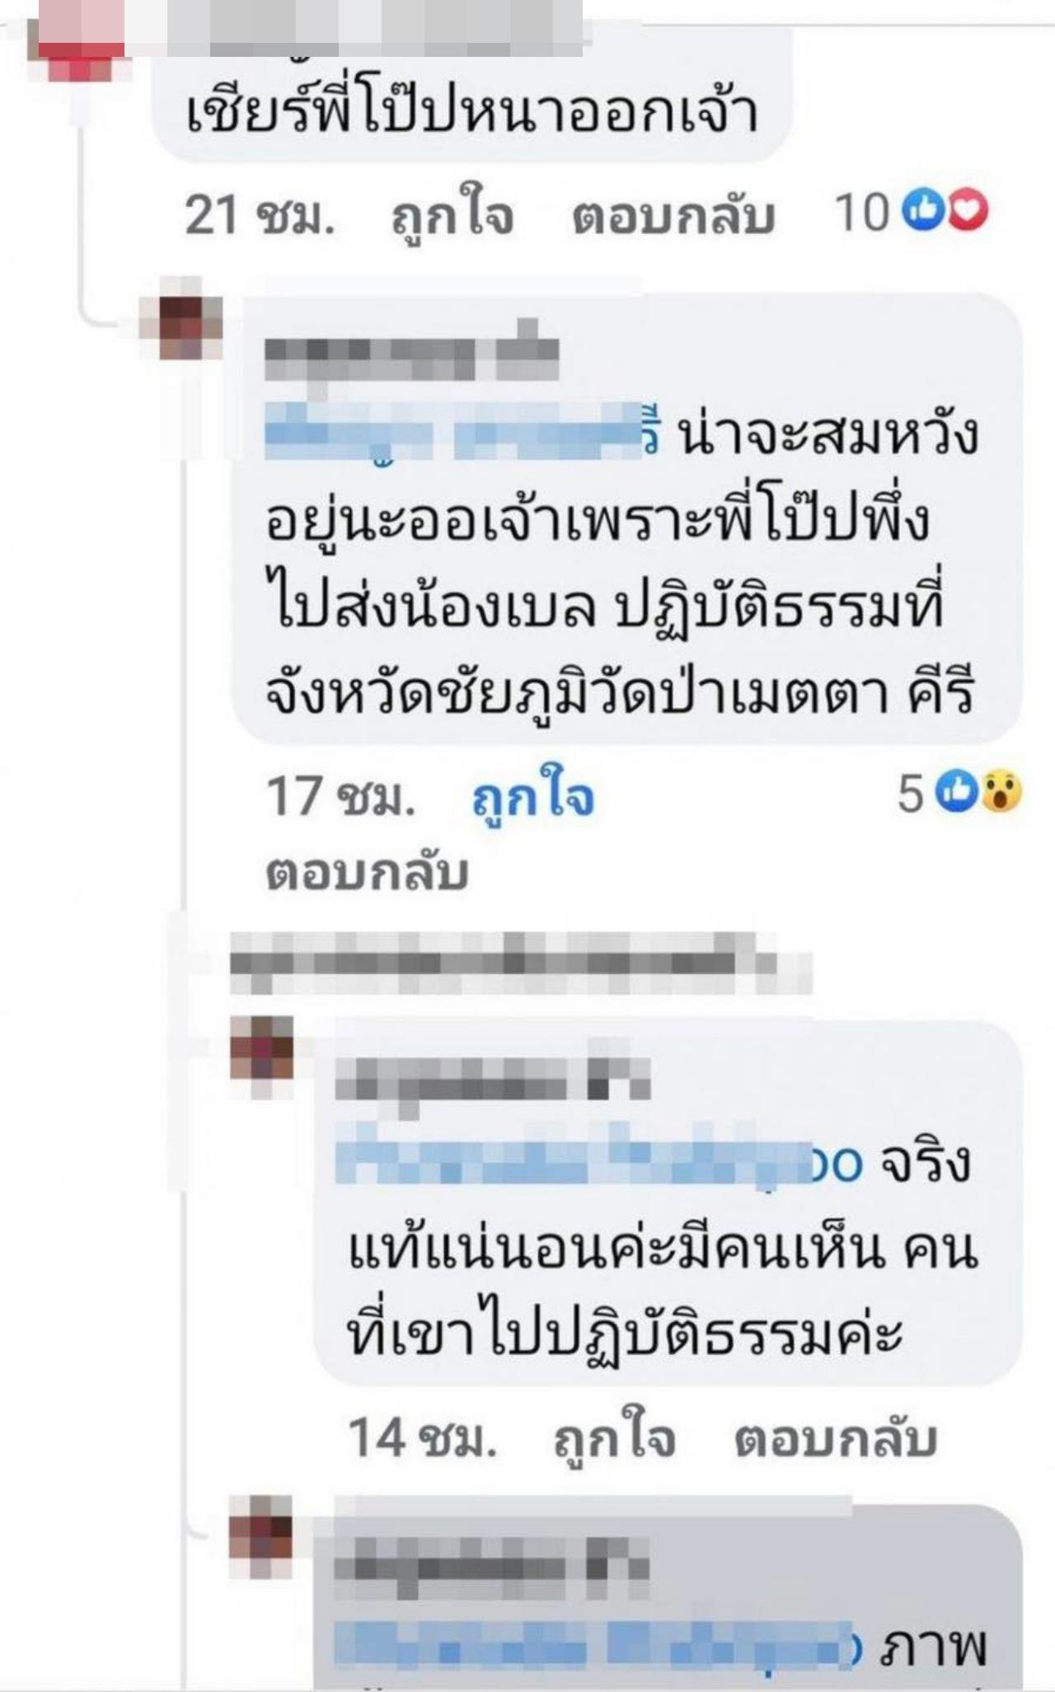This screenshot has width=1055, height=1692.
Task: Open the 21 ชม. timestamp link
Action: (260, 216)
